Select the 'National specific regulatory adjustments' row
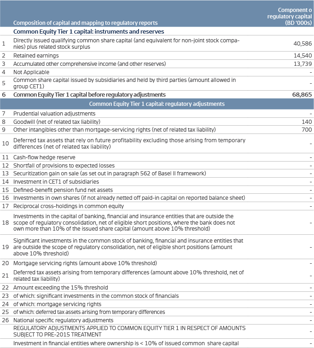Screen dimensions: 314x348 point(63,320)
